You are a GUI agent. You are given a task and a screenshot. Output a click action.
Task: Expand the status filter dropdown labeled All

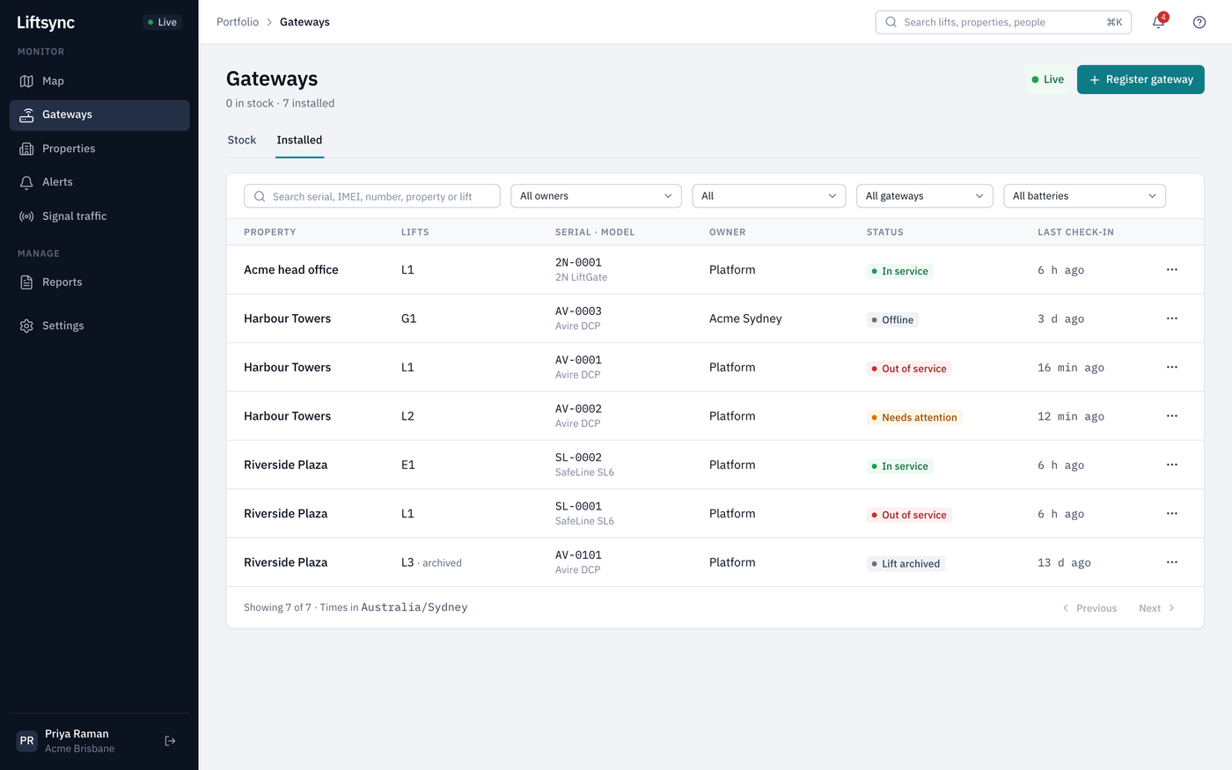click(x=769, y=196)
